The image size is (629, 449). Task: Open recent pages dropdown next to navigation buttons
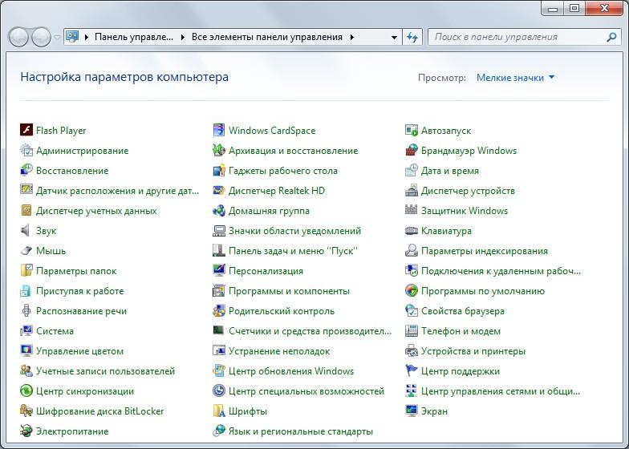tap(58, 37)
